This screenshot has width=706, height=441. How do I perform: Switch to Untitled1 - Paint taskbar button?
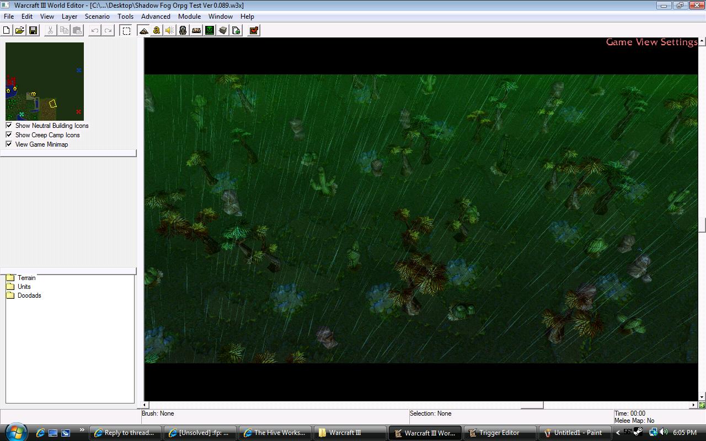(x=575, y=433)
